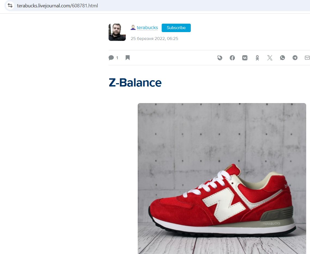Share the post via WhatsApp
The image size is (310, 254).
click(x=283, y=58)
